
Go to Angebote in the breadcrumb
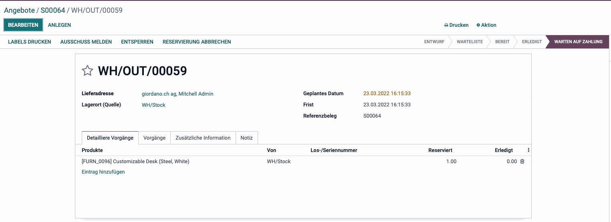[x=19, y=10]
